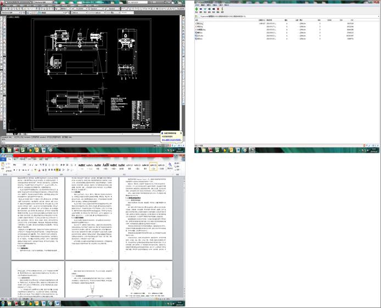The height and width of the screenshot is (308, 381).
Task: Click the Windows Start button on upper taskbar
Action: pos(3,150)
